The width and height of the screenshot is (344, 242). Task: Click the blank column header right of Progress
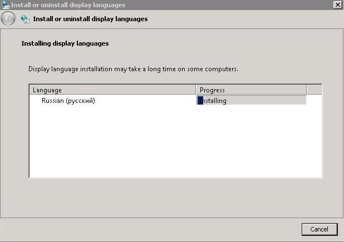[x=314, y=90]
